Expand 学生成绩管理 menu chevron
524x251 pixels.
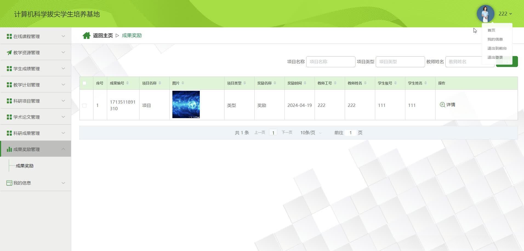[x=63, y=68]
